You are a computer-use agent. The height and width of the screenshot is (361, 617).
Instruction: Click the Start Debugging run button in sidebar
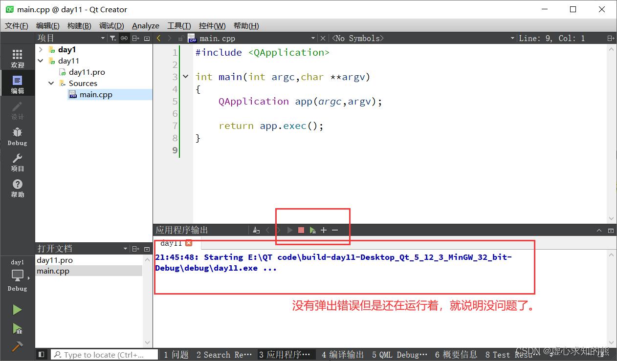coord(17,328)
